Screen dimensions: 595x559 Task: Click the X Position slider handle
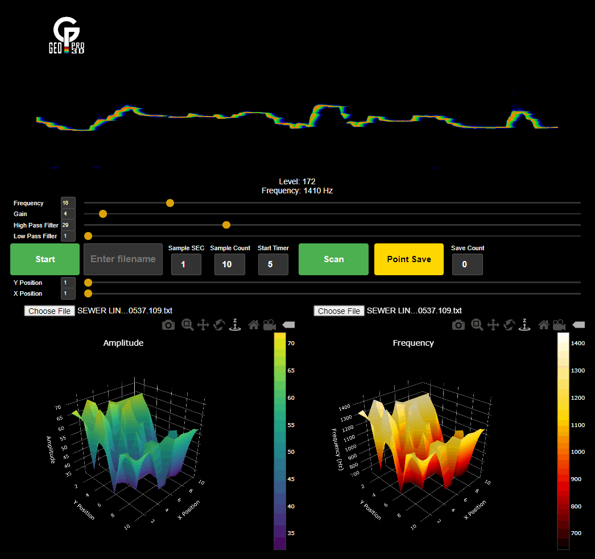coord(88,293)
